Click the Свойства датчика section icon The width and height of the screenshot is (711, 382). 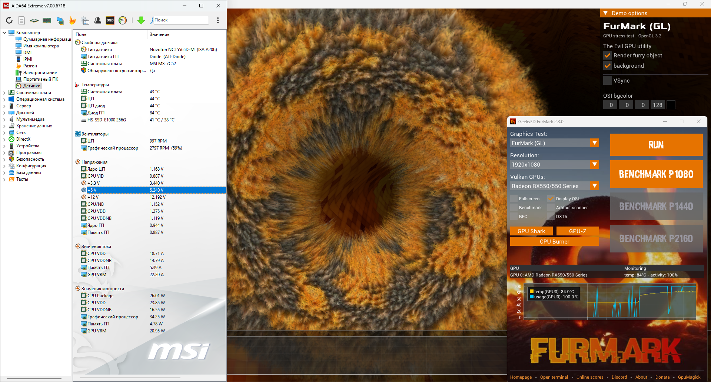(x=78, y=42)
